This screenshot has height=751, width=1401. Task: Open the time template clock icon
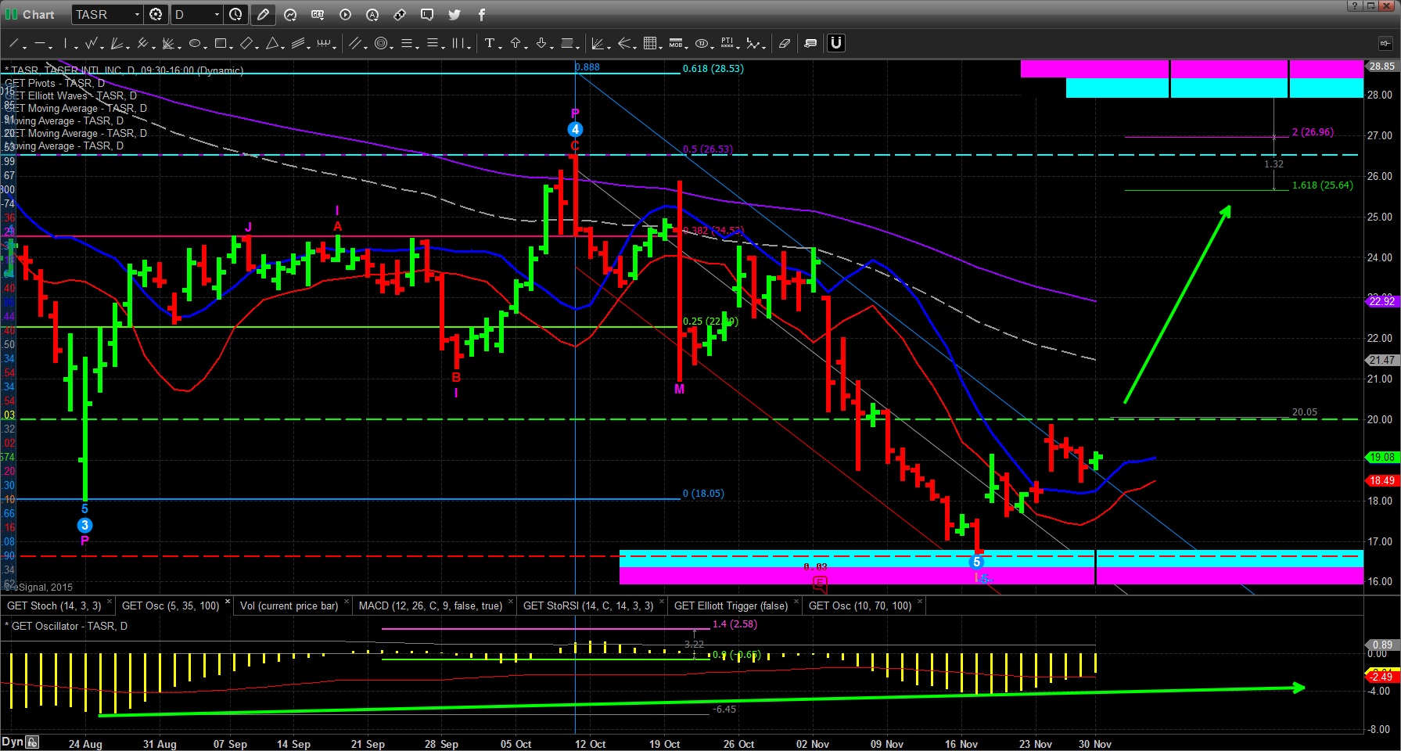click(x=235, y=14)
